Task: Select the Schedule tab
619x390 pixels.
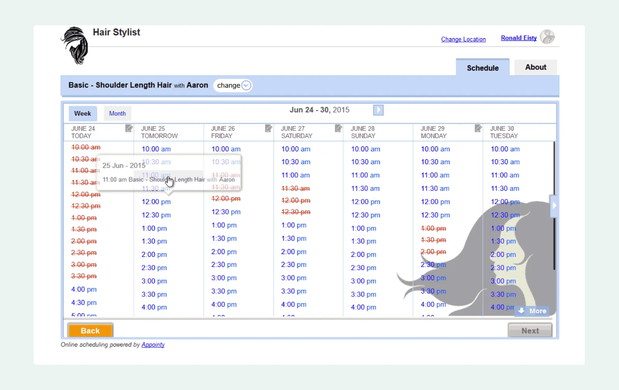Action: (482, 68)
